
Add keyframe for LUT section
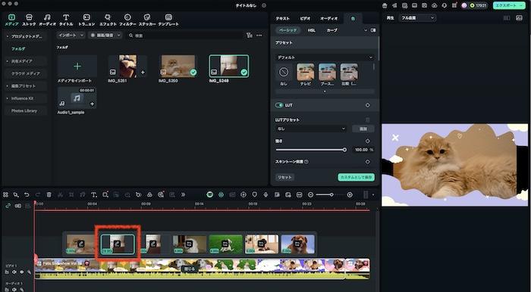click(x=368, y=105)
